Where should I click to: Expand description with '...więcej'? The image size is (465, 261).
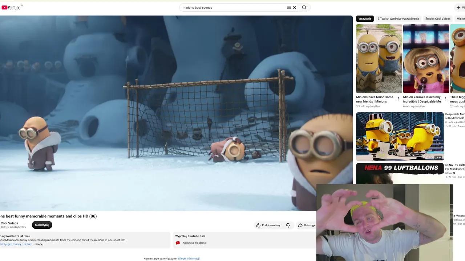[38, 244]
